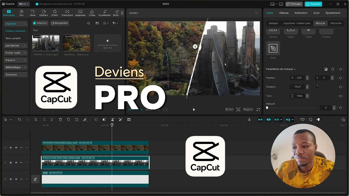Image resolution: width=349 pixels, height=196 pixels.
Task: Open the Menu dropdown
Action: click(24, 4)
